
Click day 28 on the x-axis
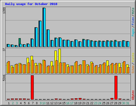point(116,103)
